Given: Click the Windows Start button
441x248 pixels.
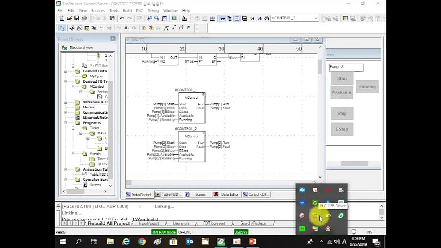Looking at the screenshot, I should [x=63, y=242].
